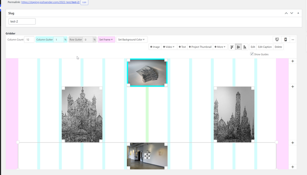Open the Set Background Color dropdown
307x175 pixels.
tap(132, 40)
